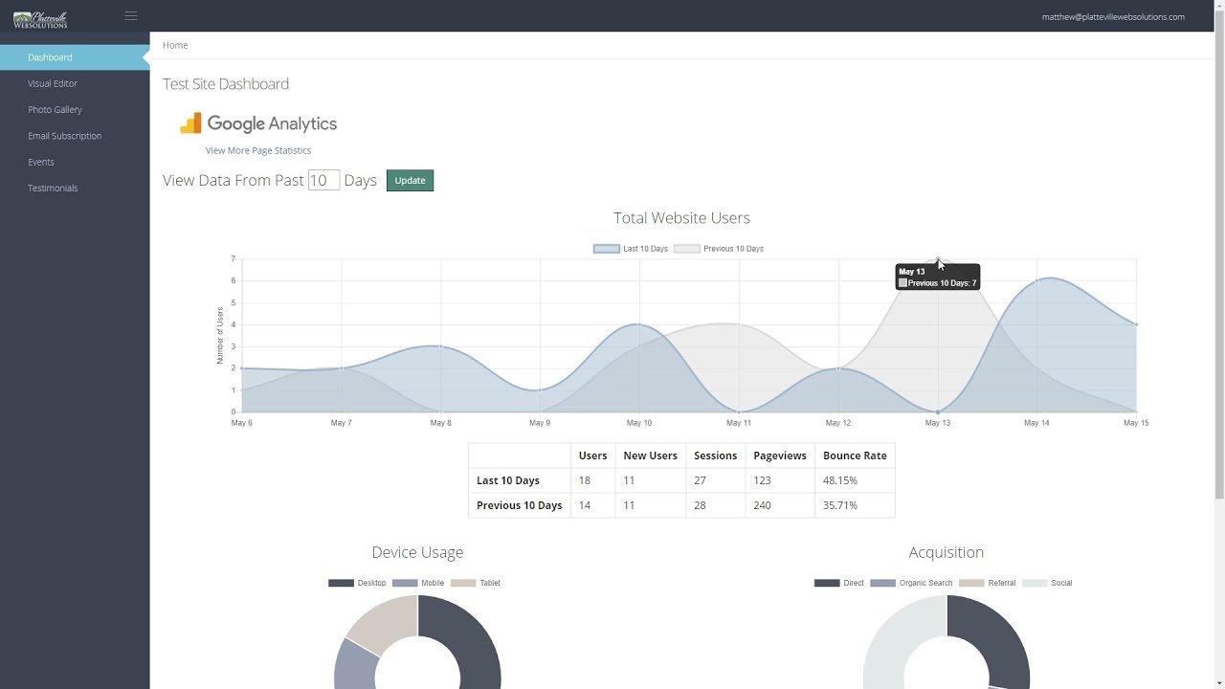The height and width of the screenshot is (689, 1225).
Task: Toggle the Last 10 Days legend swatch
Action: tap(606, 249)
